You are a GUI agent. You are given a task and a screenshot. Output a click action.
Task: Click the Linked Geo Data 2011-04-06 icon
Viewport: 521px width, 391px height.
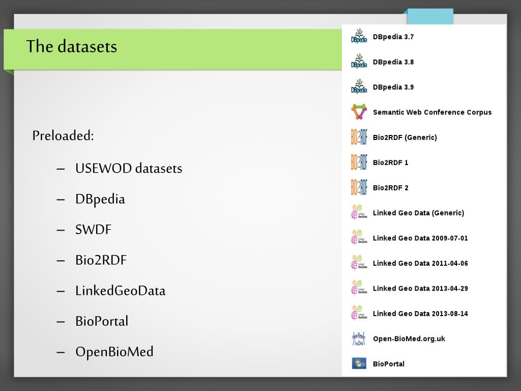359,263
